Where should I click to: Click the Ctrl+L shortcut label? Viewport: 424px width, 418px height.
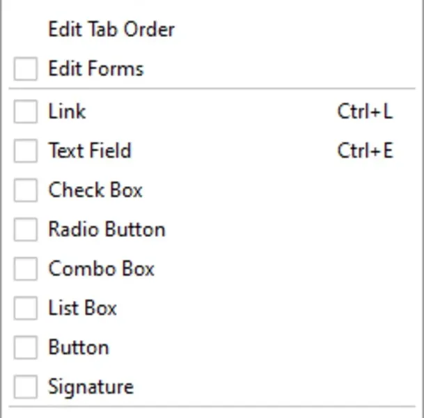pyautogui.click(x=365, y=111)
